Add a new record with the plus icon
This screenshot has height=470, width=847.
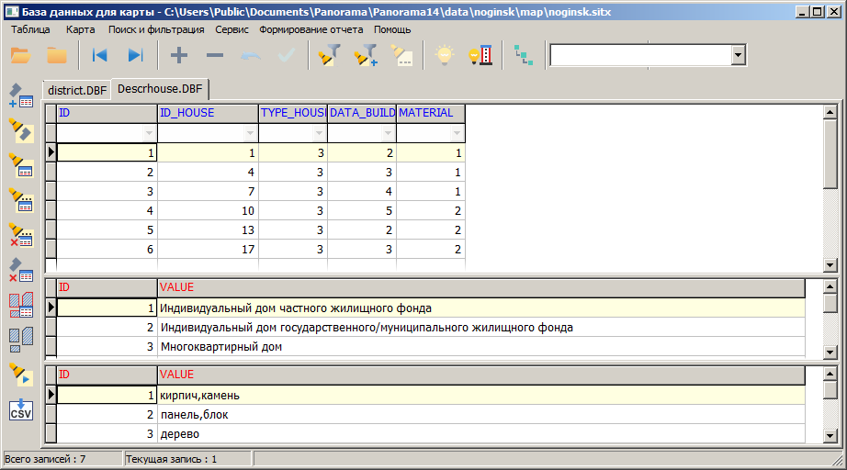point(179,55)
